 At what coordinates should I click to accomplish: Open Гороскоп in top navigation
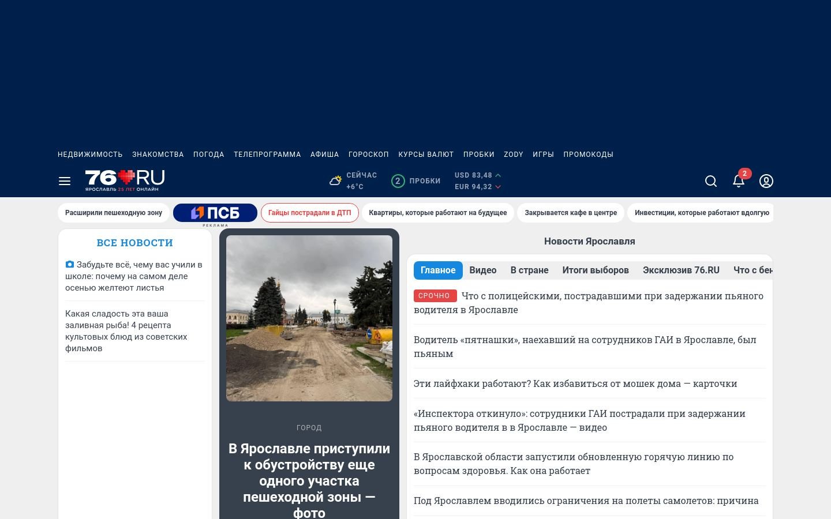(369, 155)
